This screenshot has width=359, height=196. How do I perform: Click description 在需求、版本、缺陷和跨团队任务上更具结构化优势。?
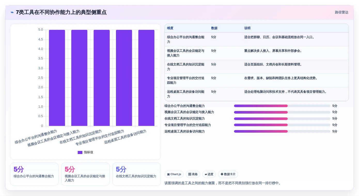click(282, 78)
